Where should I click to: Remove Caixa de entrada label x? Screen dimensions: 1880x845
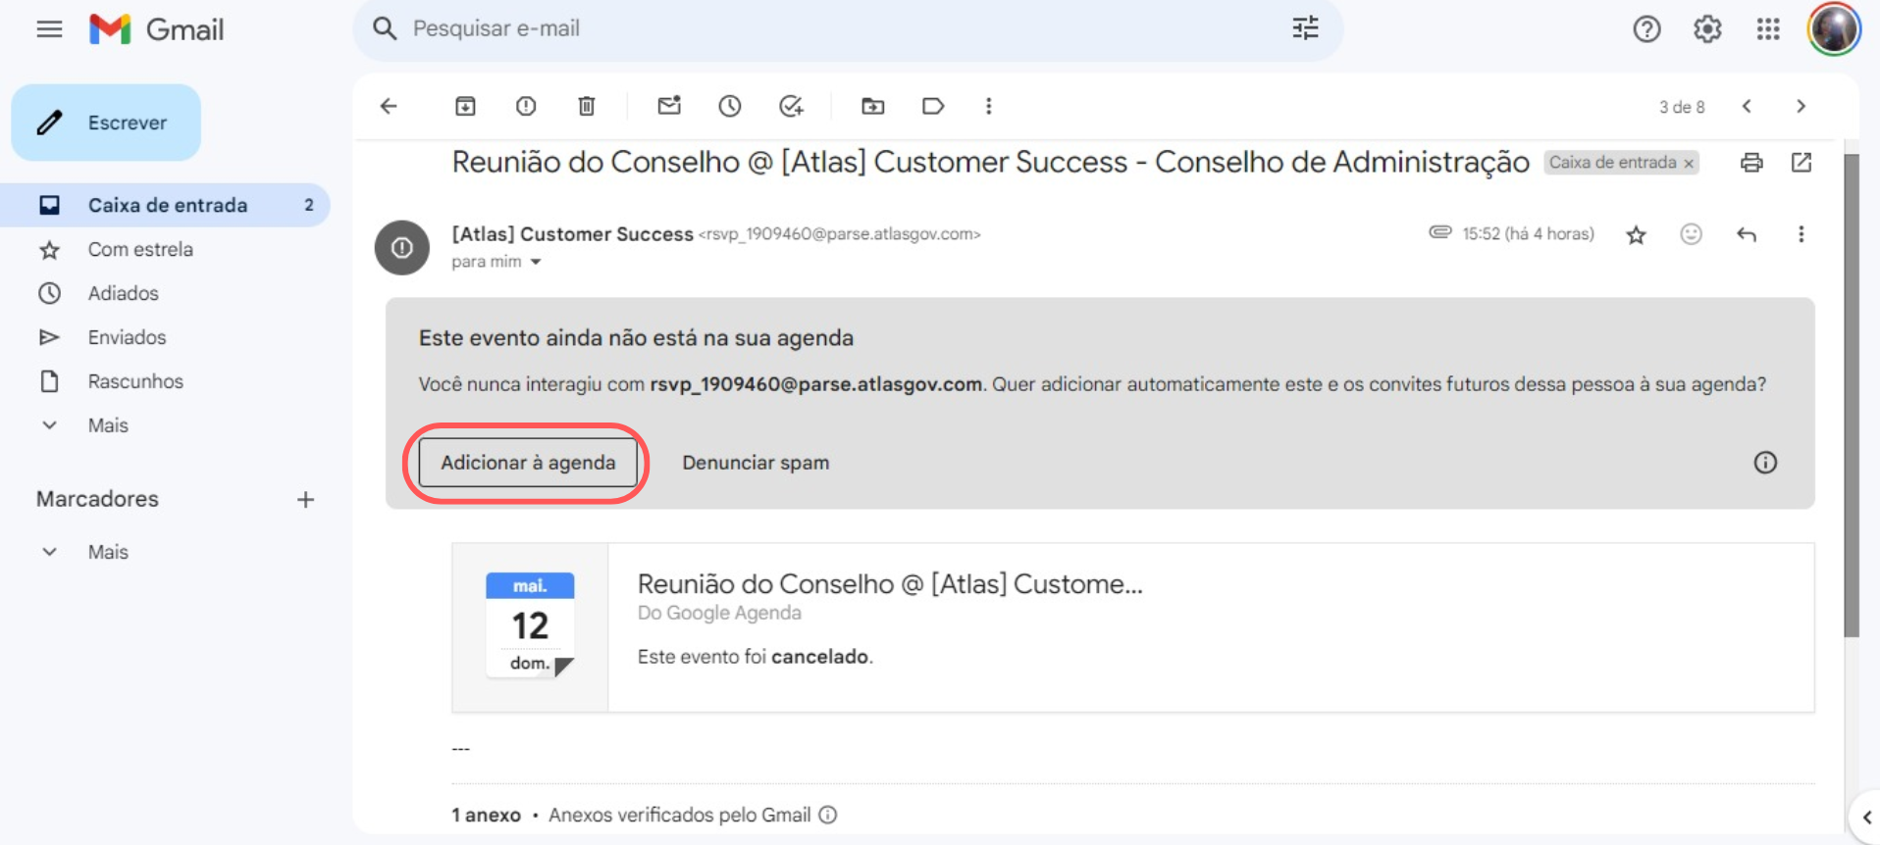coord(1689,164)
